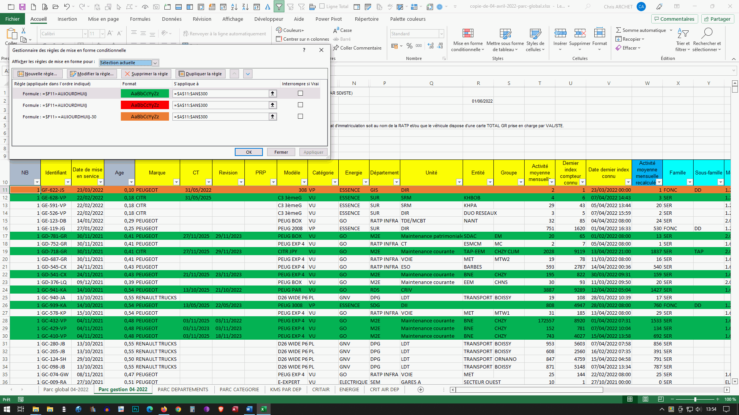Open the Sélection actuelle dropdown

tap(155, 63)
